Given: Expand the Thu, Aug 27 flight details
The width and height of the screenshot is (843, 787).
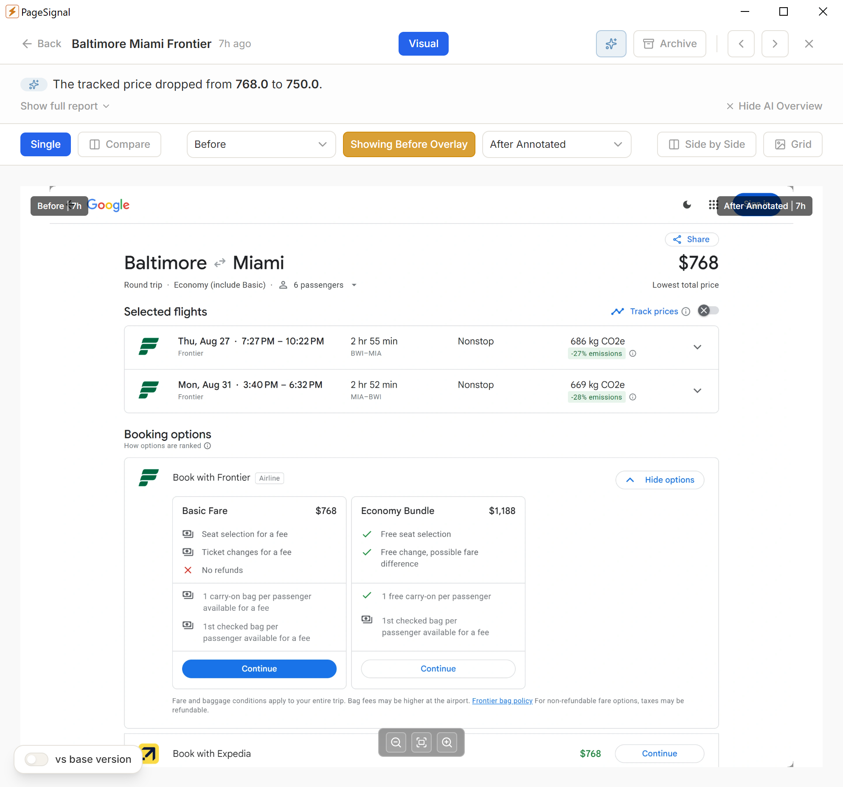Looking at the screenshot, I should (697, 347).
